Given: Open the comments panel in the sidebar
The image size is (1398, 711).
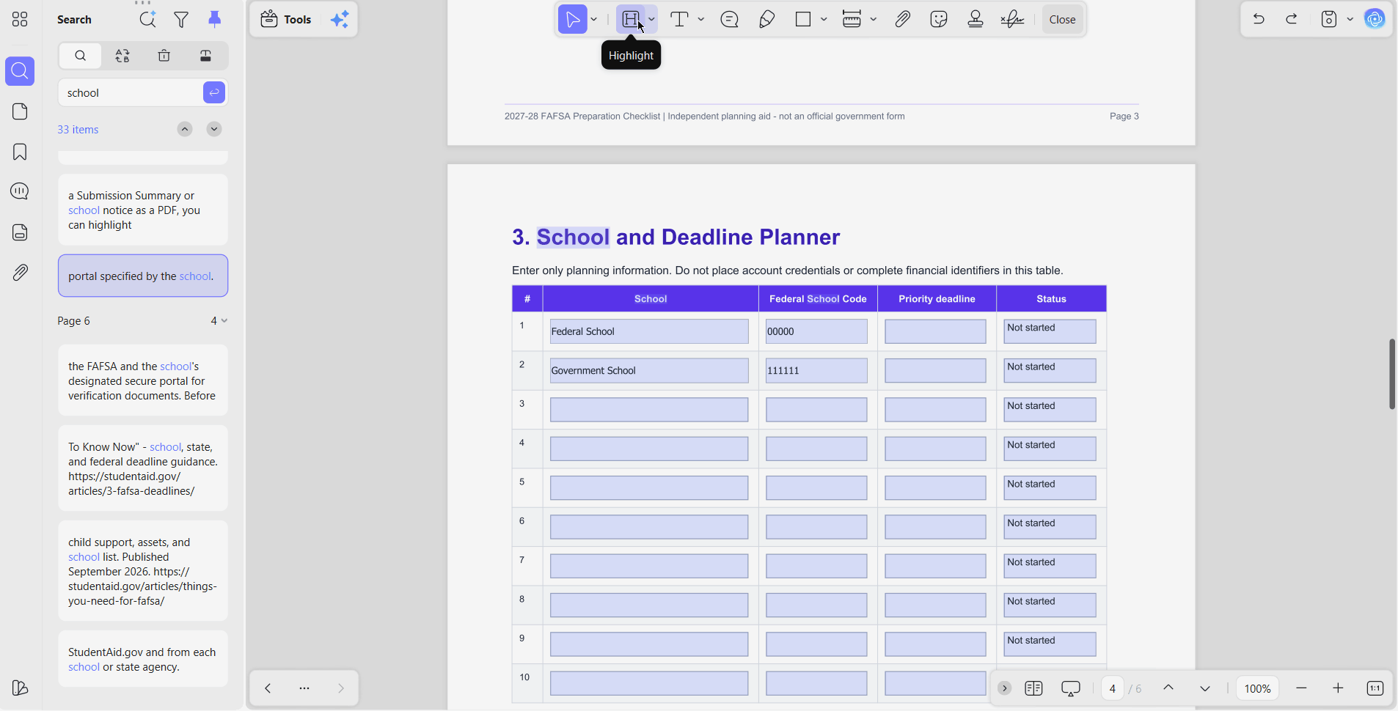Looking at the screenshot, I should pos(20,191).
